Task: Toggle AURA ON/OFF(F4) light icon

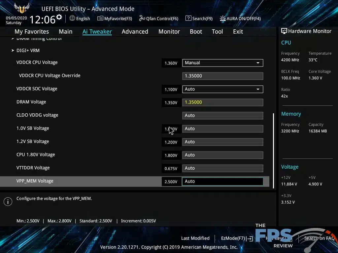Action: [223, 18]
